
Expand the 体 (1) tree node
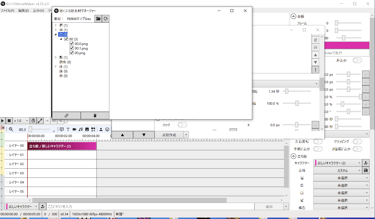point(56,67)
